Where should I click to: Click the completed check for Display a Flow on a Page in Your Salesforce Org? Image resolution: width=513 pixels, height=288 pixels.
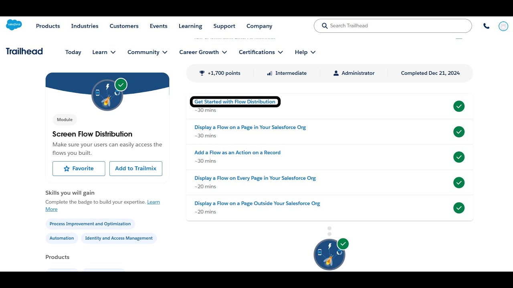click(x=459, y=132)
